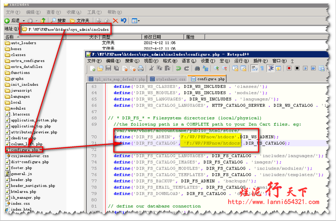336x221 pixels.
Task: Click the Cut scissors icon
Action: [x=151, y=68]
